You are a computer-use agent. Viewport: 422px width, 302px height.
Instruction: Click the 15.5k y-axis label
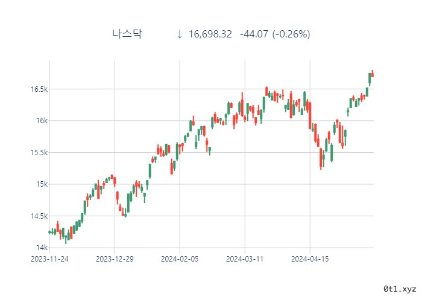(39, 153)
